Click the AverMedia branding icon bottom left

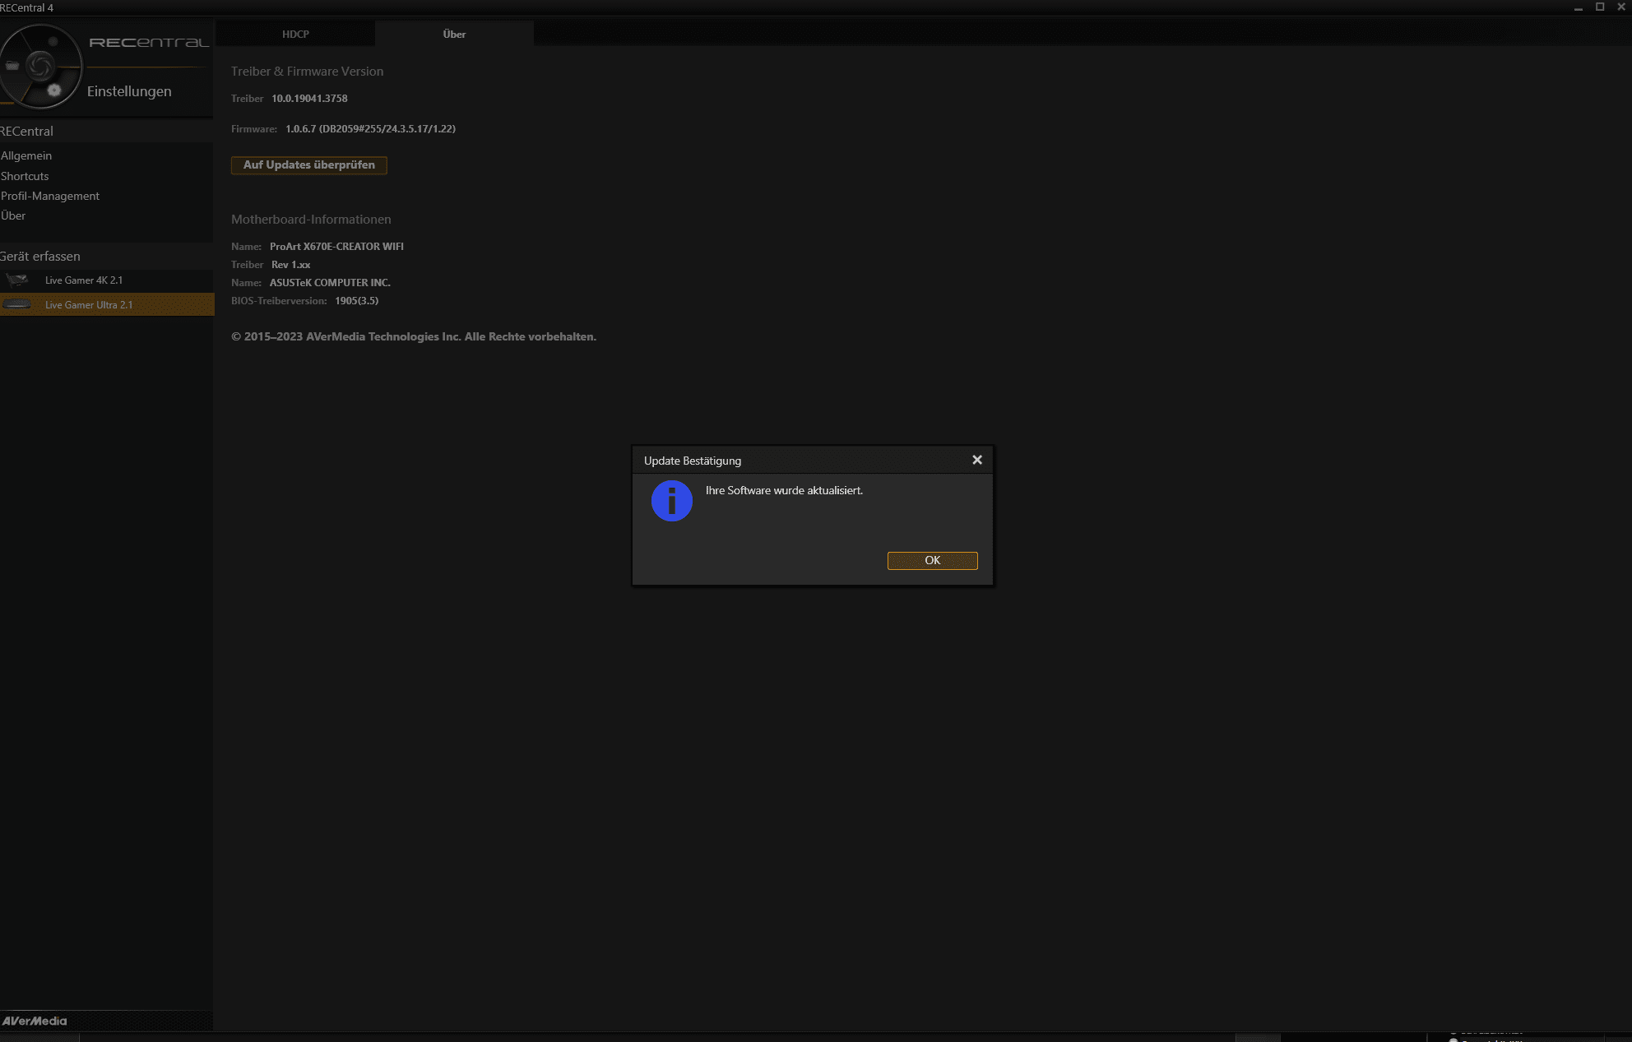32,1020
